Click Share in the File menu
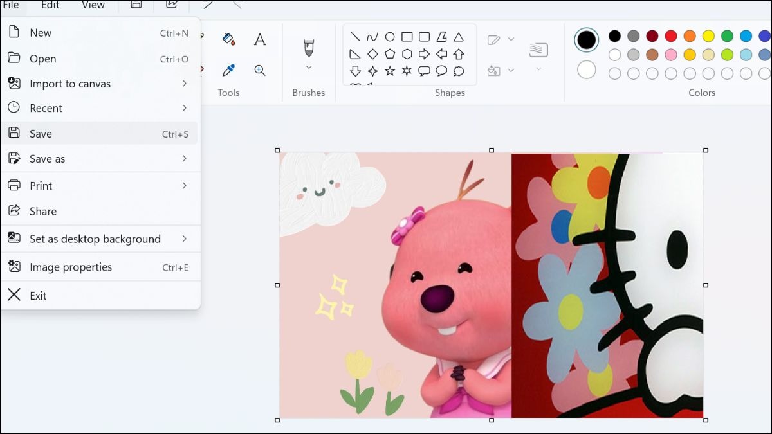The width and height of the screenshot is (772, 434). coord(100,212)
